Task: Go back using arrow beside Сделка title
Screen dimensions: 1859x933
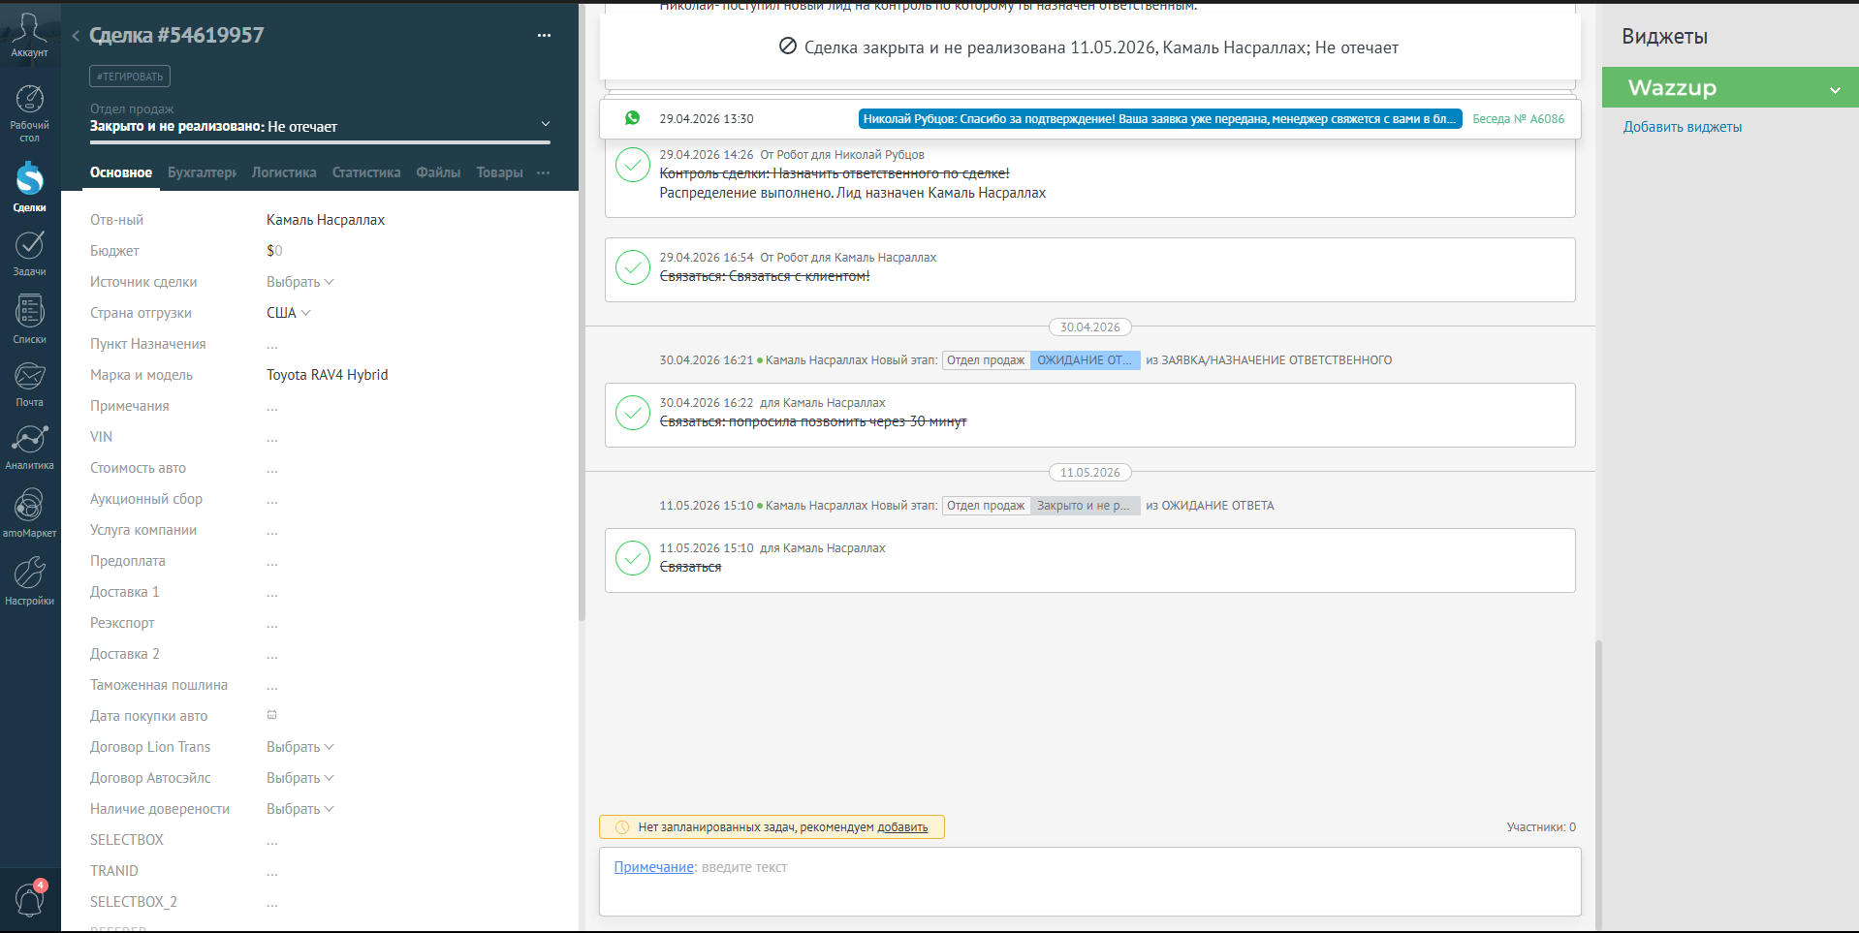Action: tap(76, 36)
